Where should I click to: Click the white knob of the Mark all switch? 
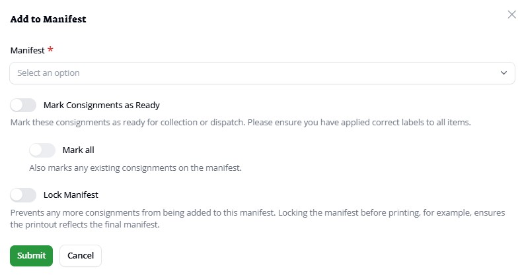click(x=36, y=150)
